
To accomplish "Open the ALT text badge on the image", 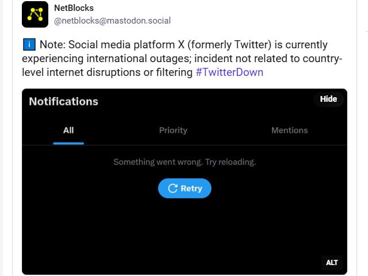I will (332, 263).
